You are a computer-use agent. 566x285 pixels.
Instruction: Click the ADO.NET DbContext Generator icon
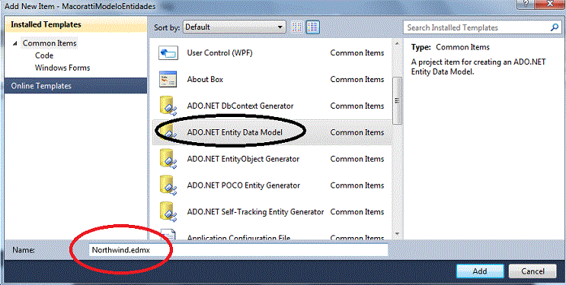pyautogui.click(x=168, y=106)
